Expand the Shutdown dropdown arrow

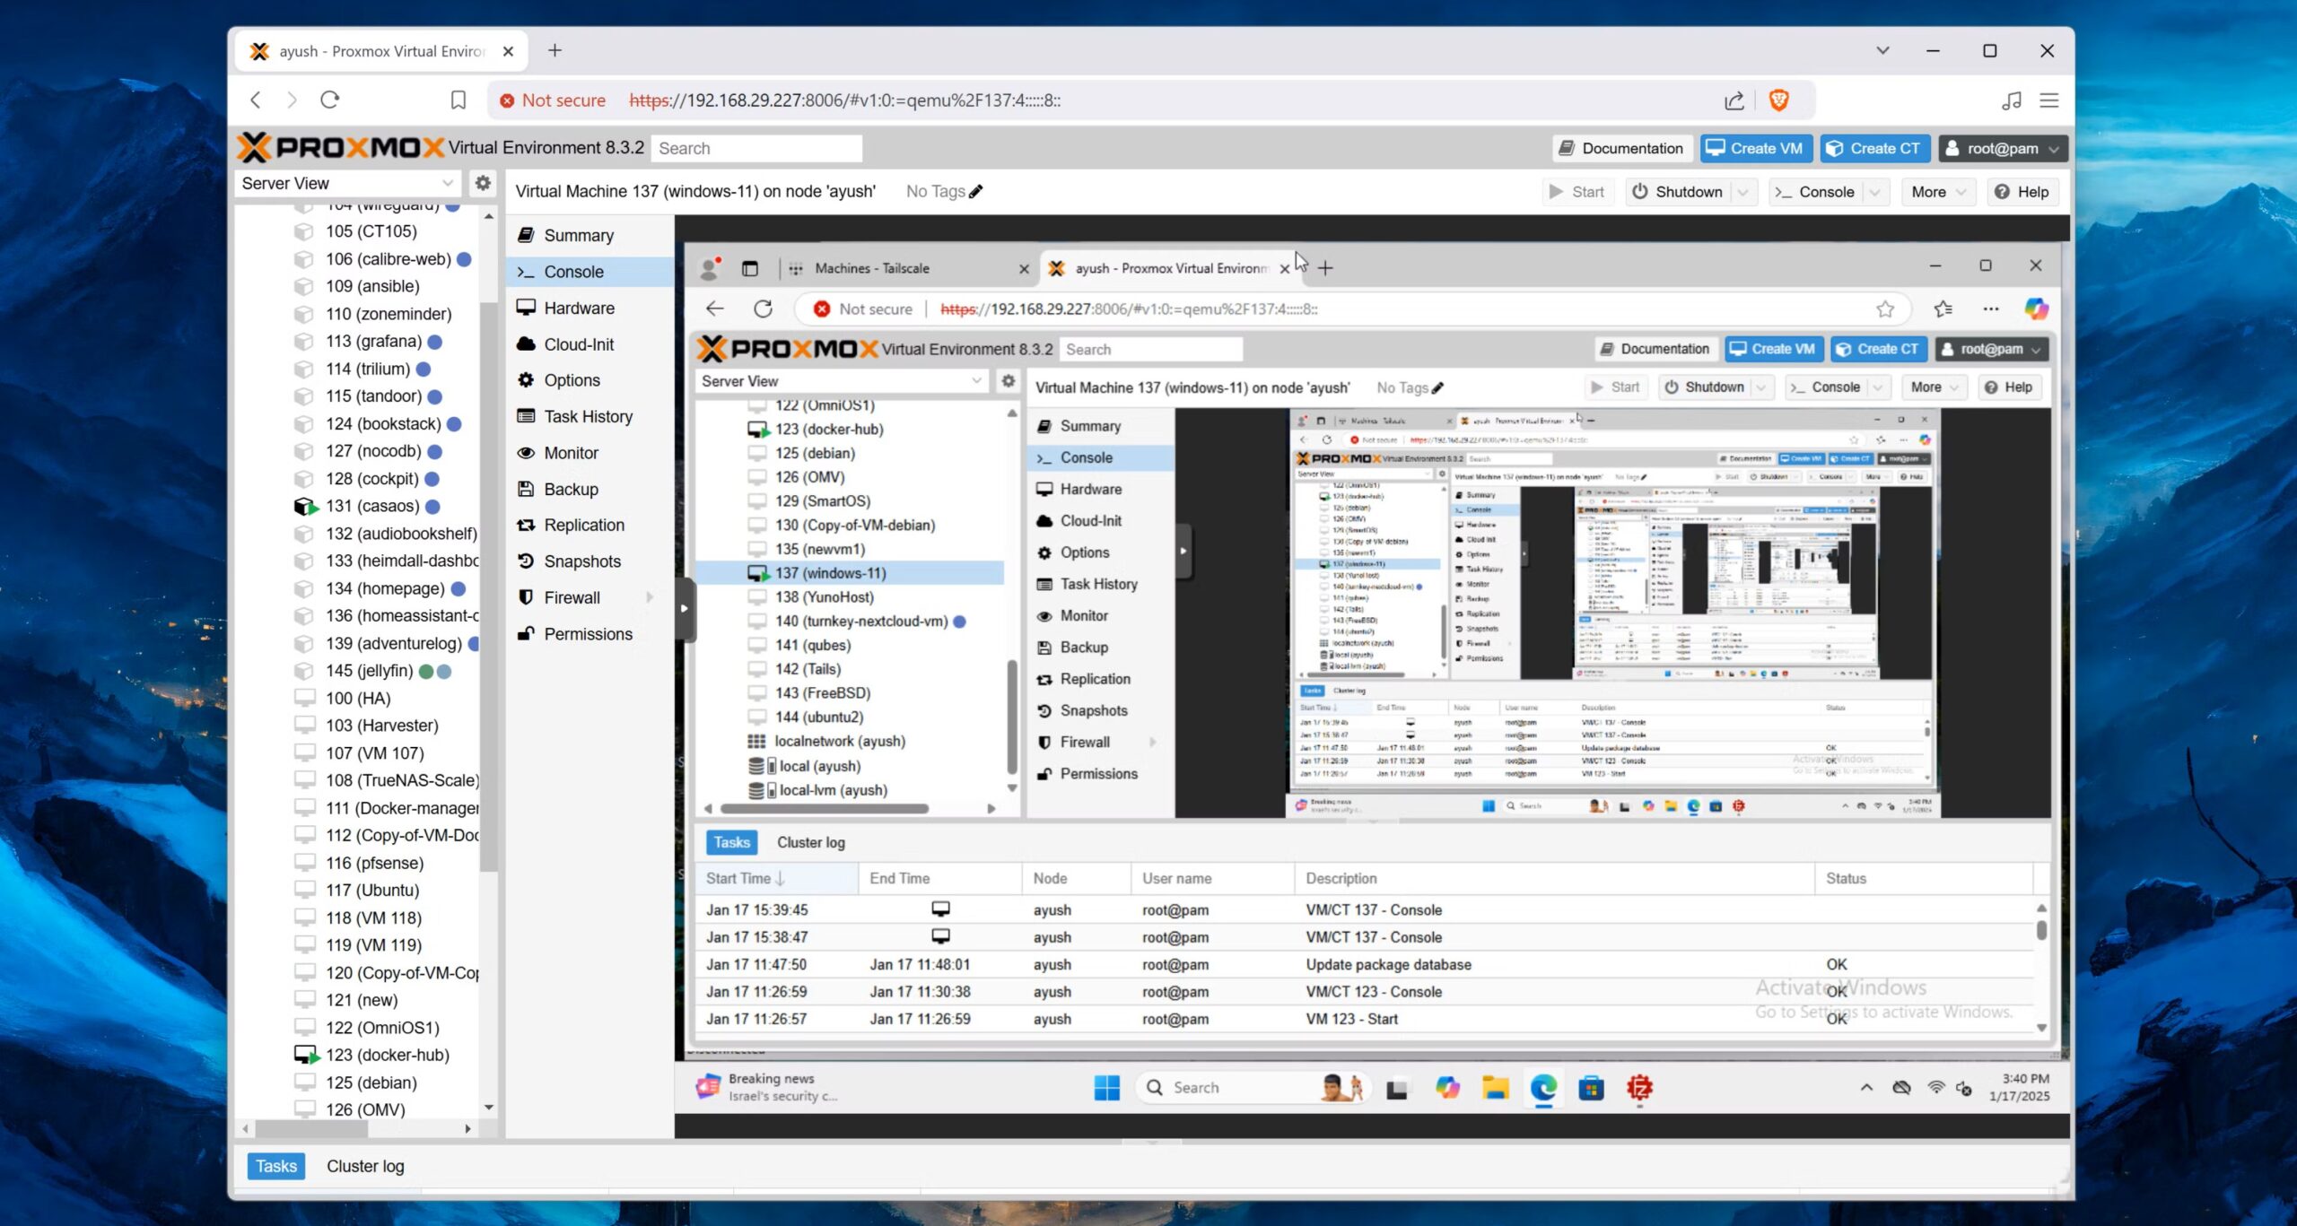(x=1742, y=192)
